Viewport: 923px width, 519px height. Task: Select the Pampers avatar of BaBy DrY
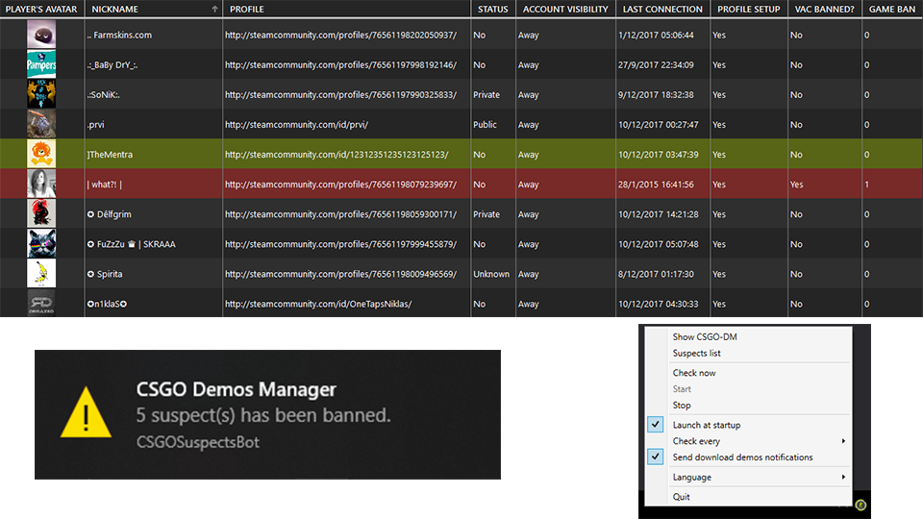(41, 65)
